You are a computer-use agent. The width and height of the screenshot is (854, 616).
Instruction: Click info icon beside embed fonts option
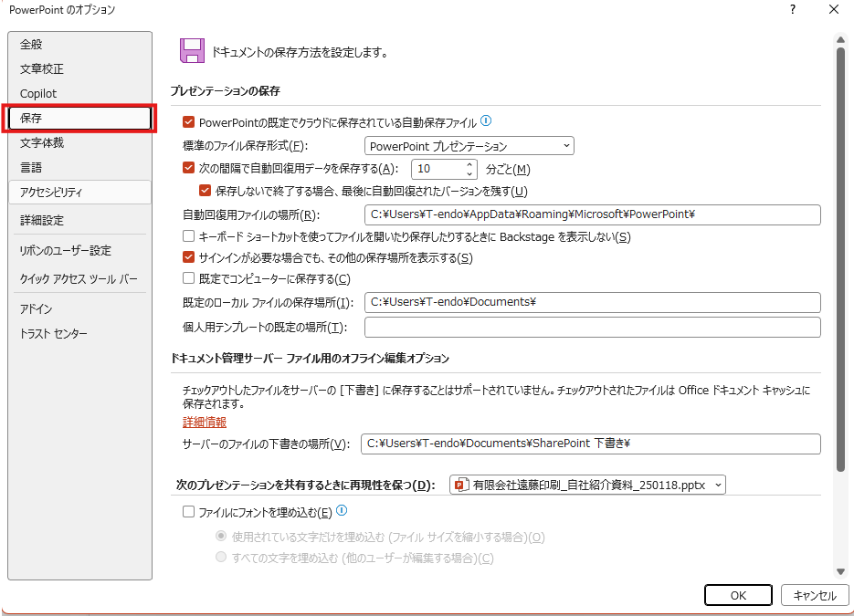pyautogui.click(x=343, y=512)
